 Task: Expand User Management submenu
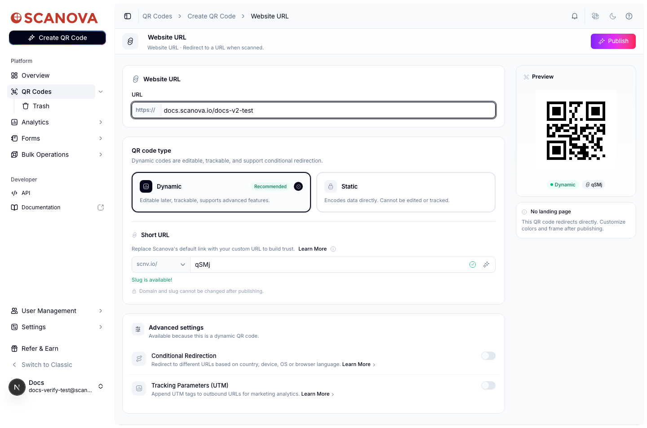tap(101, 311)
